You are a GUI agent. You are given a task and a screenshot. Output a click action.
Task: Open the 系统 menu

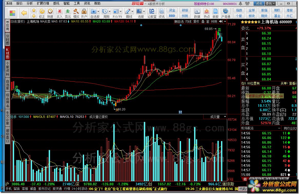pyautogui.click(x=9, y=3)
